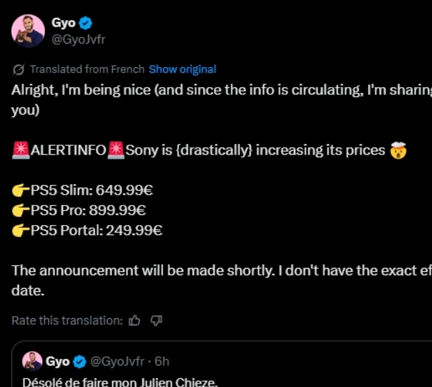Open the @GyoJvfr handle in the quoted post

(117, 362)
